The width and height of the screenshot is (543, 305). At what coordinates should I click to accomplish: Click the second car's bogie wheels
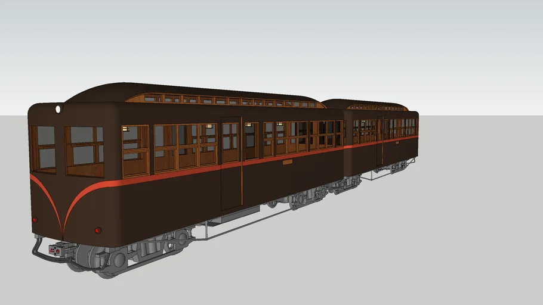click(397, 166)
